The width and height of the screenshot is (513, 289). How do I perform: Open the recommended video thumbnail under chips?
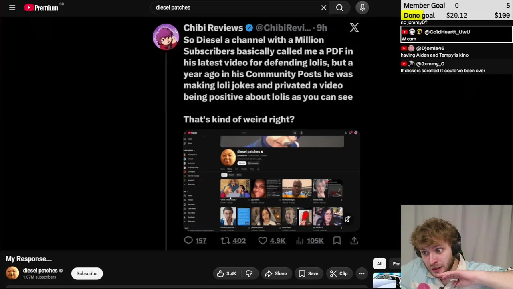coord(386,281)
